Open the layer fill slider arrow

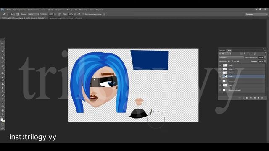(265, 61)
